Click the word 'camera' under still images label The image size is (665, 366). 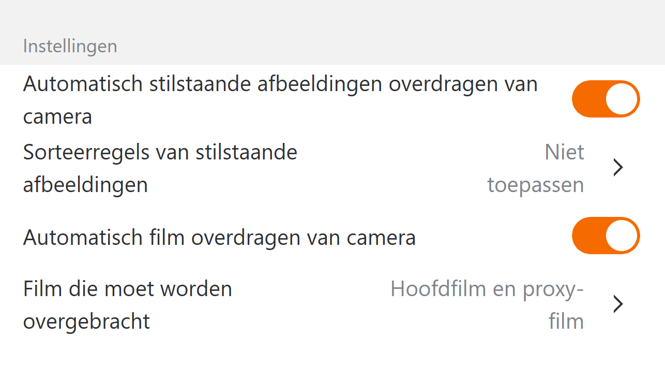pyautogui.click(x=57, y=116)
